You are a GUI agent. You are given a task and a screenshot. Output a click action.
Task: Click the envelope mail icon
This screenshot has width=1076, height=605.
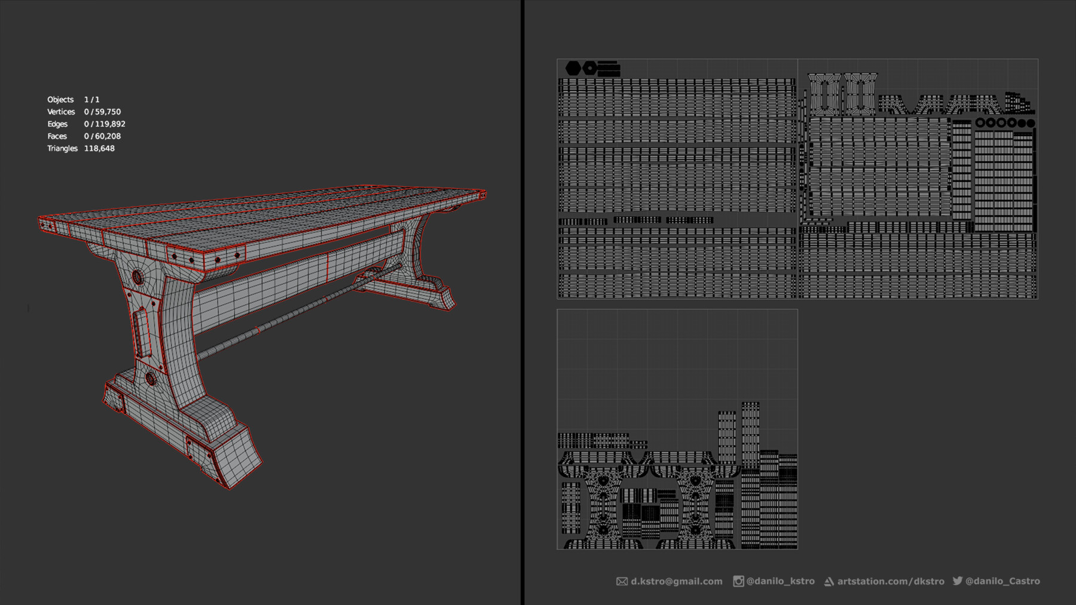[622, 582]
